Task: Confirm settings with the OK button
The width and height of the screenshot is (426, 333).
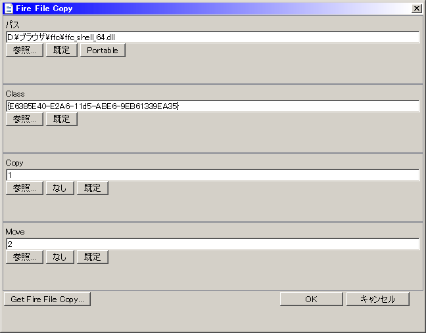Action: [x=311, y=300]
